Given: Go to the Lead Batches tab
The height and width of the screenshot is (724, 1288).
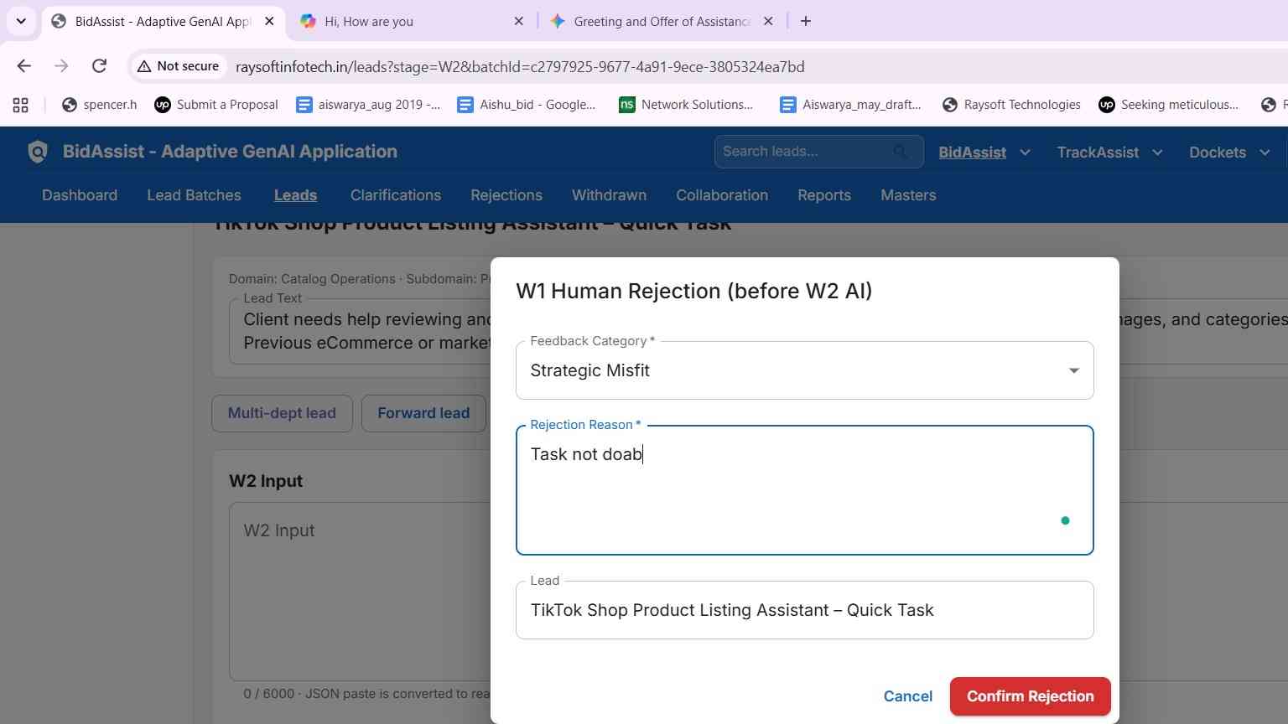Looking at the screenshot, I should click(194, 195).
